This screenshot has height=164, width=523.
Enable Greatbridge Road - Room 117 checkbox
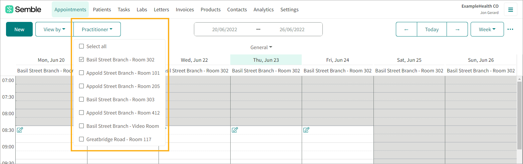click(x=81, y=139)
